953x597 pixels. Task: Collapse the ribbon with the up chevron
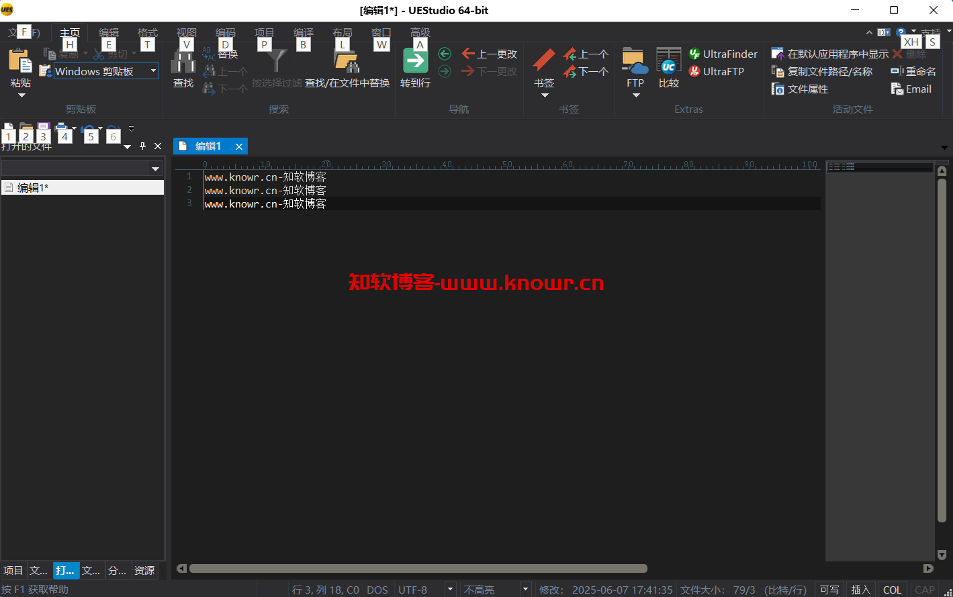point(869,32)
